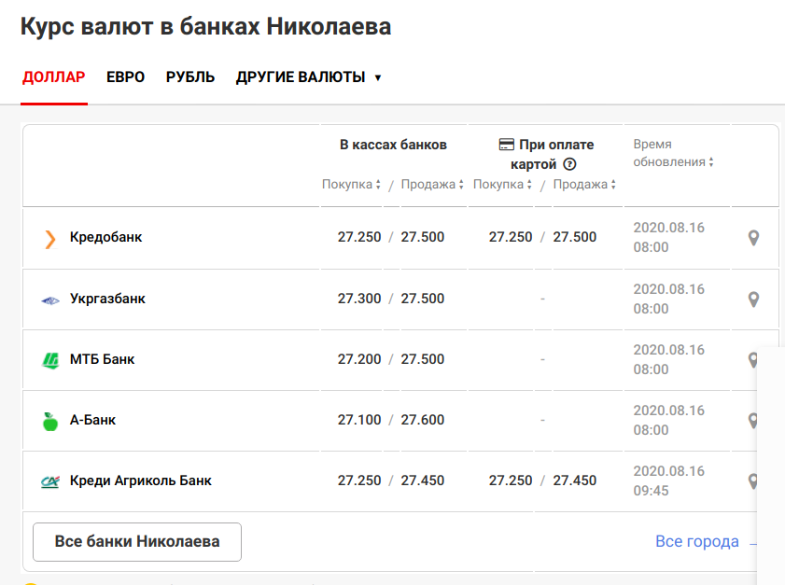Select Креди Агриколь card buy rate 27.250
The height and width of the screenshot is (585, 785).
pos(511,480)
